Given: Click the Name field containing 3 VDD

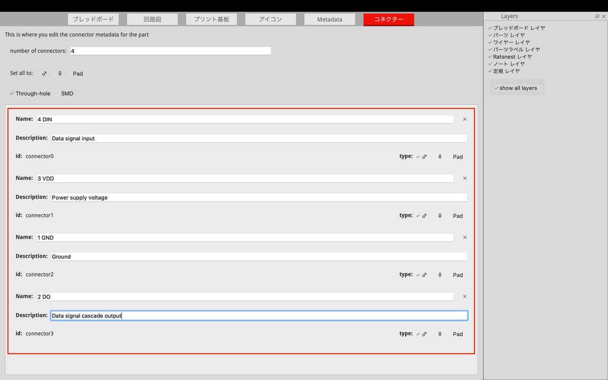Looking at the screenshot, I should pos(245,179).
